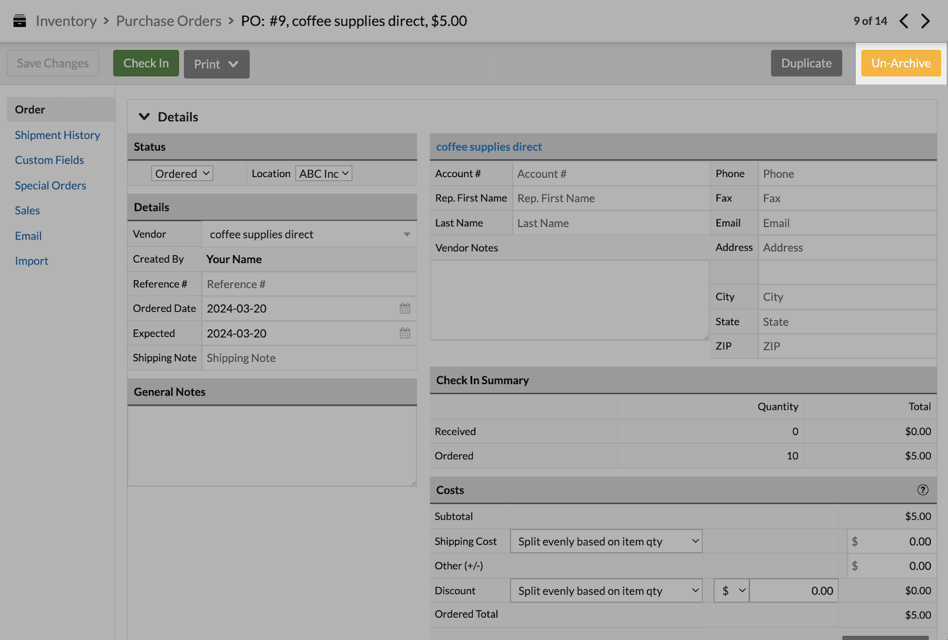
Task: Open the Expected date calendar picker
Action: click(x=405, y=333)
